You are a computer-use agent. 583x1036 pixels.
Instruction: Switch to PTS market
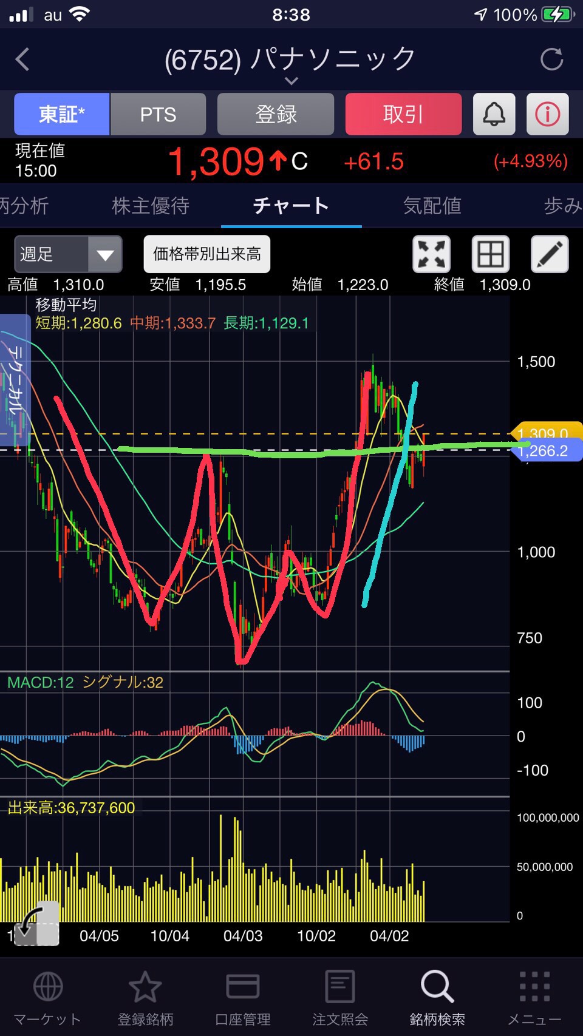(158, 114)
